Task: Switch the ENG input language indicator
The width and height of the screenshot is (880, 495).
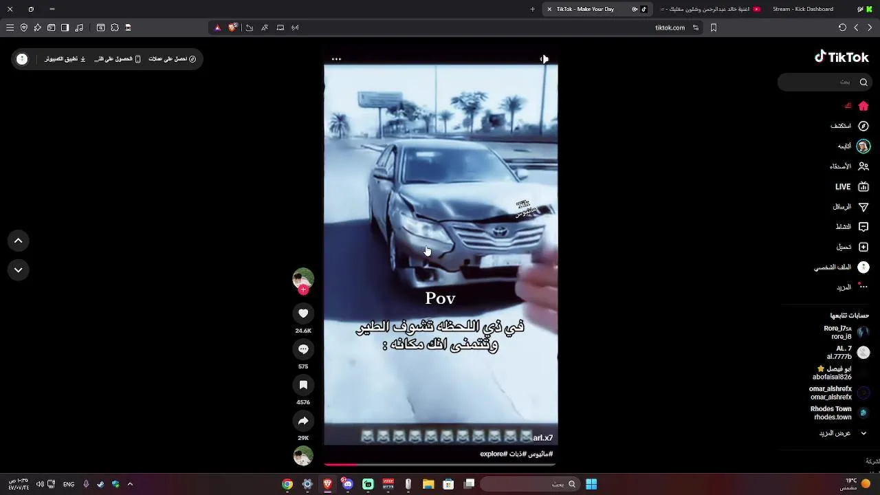Action: [69, 484]
